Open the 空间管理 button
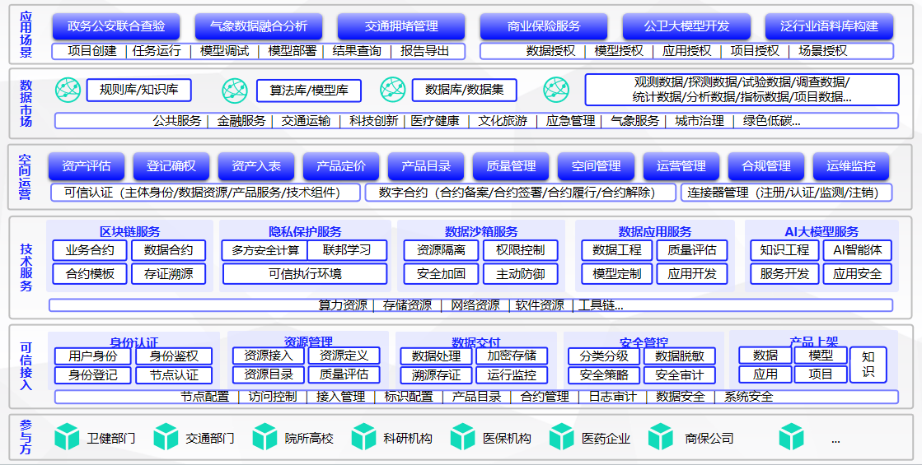Image resolution: width=922 pixels, height=465 pixels. point(597,166)
